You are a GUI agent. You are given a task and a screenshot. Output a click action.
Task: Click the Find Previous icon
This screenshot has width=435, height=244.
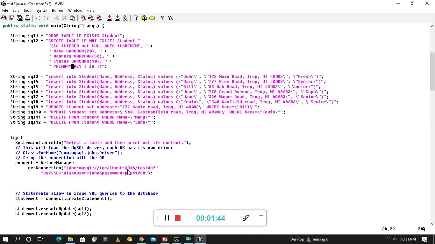(99, 18)
